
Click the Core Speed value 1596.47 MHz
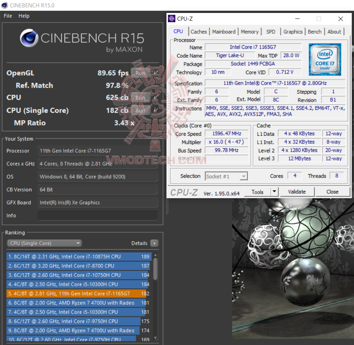coord(226,133)
